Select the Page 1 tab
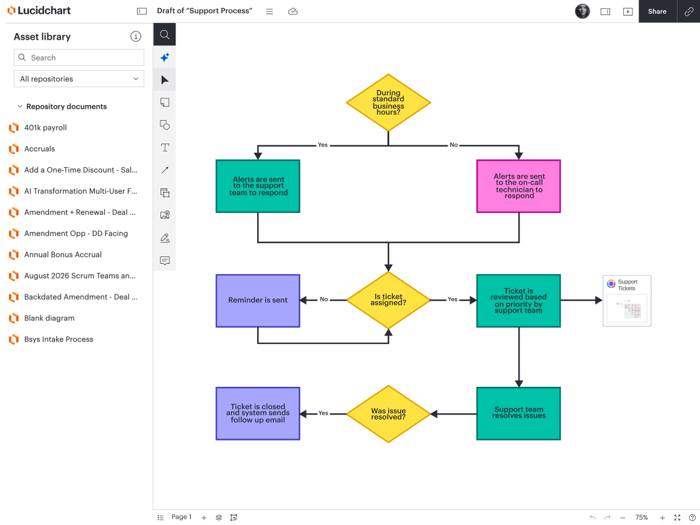The width and height of the screenshot is (700, 525). pos(181,517)
